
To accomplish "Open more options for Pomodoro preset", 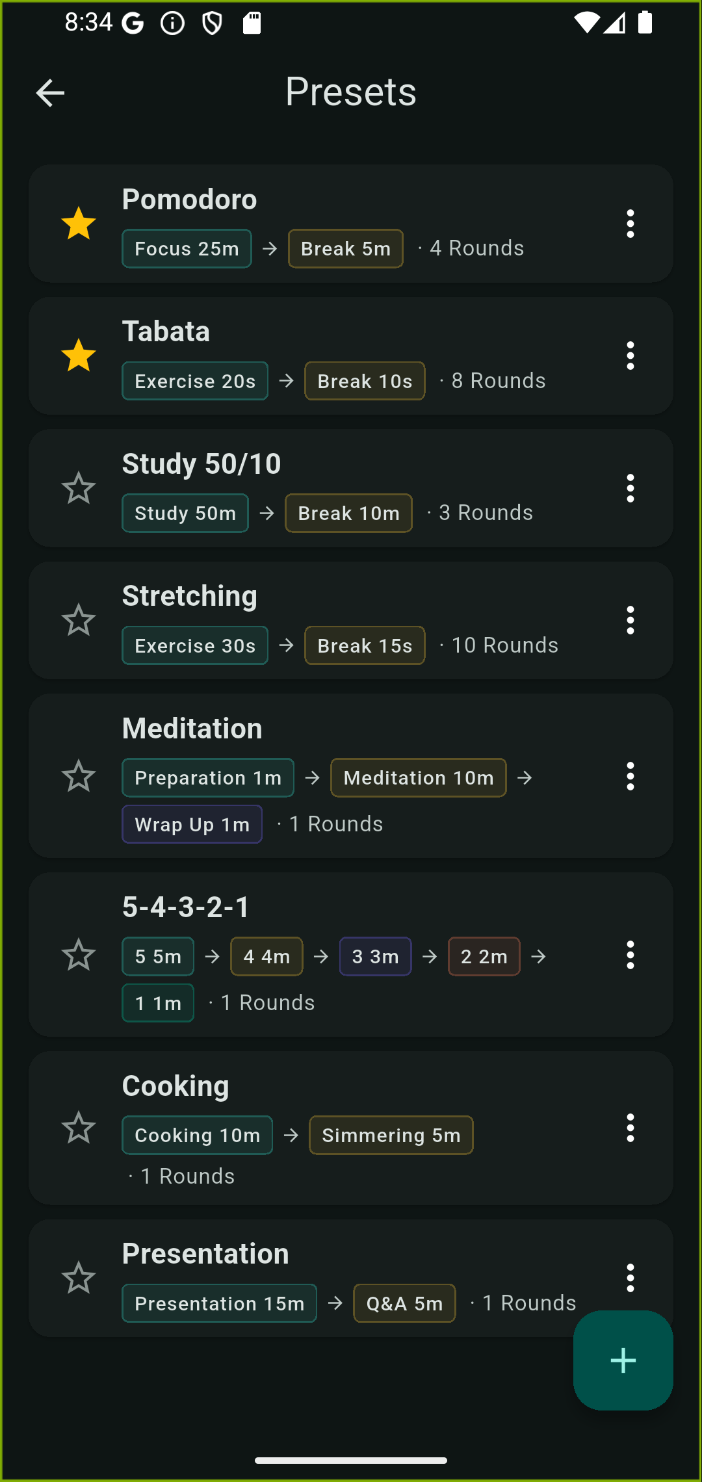I will (x=630, y=224).
